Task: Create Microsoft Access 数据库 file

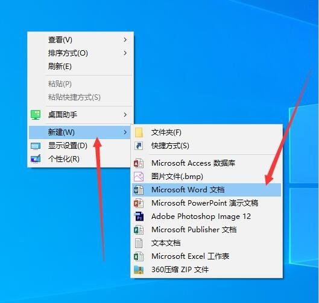Action: tap(206, 163)
